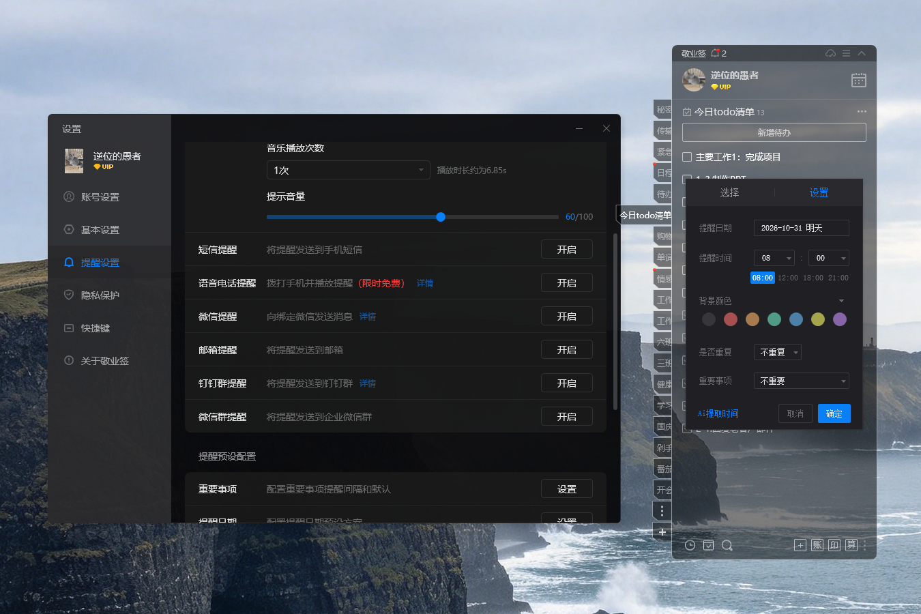Viewport: 921px width, 614px height.
Task: Click the boxed plus icon at the bottom right
Action: tap(800, 545)
